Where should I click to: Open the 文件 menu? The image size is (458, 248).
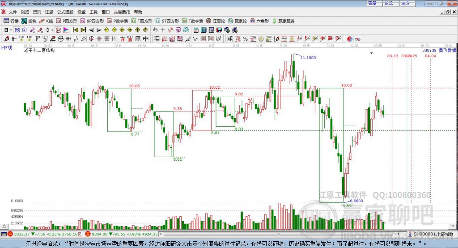(13, 12)
